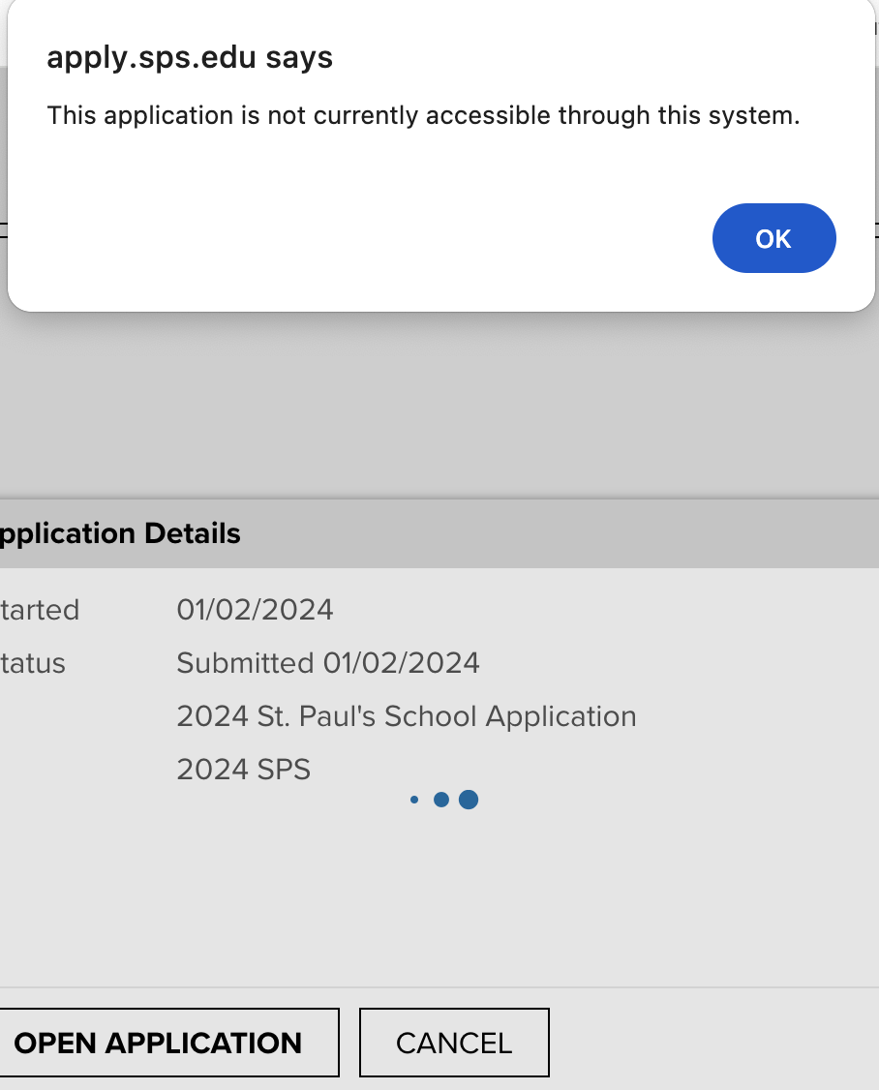Screen dimensions: 879x1090
Task: Click the Started field label
Action: [x=39, y=610]
